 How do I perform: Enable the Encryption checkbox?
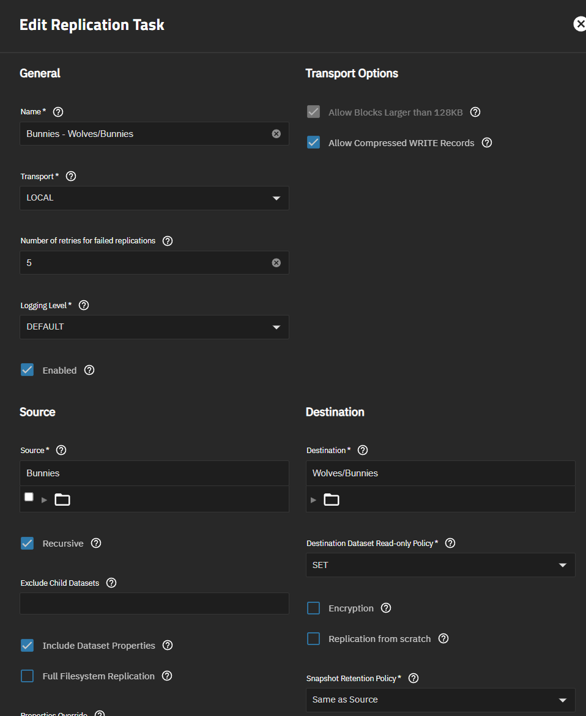coord(314,608)
